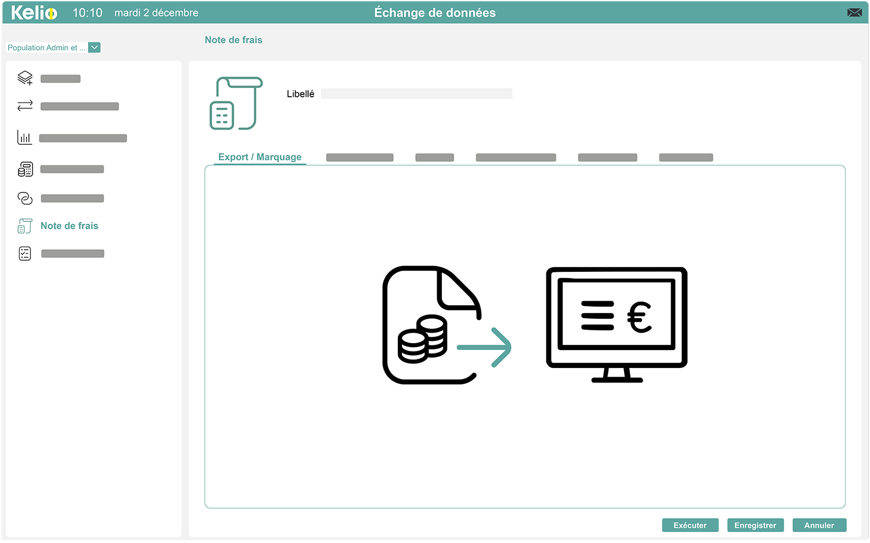Select the layers-with-plus sidebar icon
The image size is (870, 543).
tap(25, 77)
